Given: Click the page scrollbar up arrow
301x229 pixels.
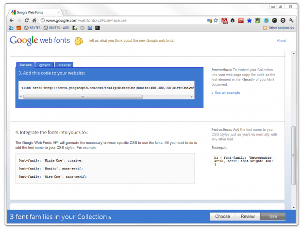Looking at the screenshot, I should 294,53.
